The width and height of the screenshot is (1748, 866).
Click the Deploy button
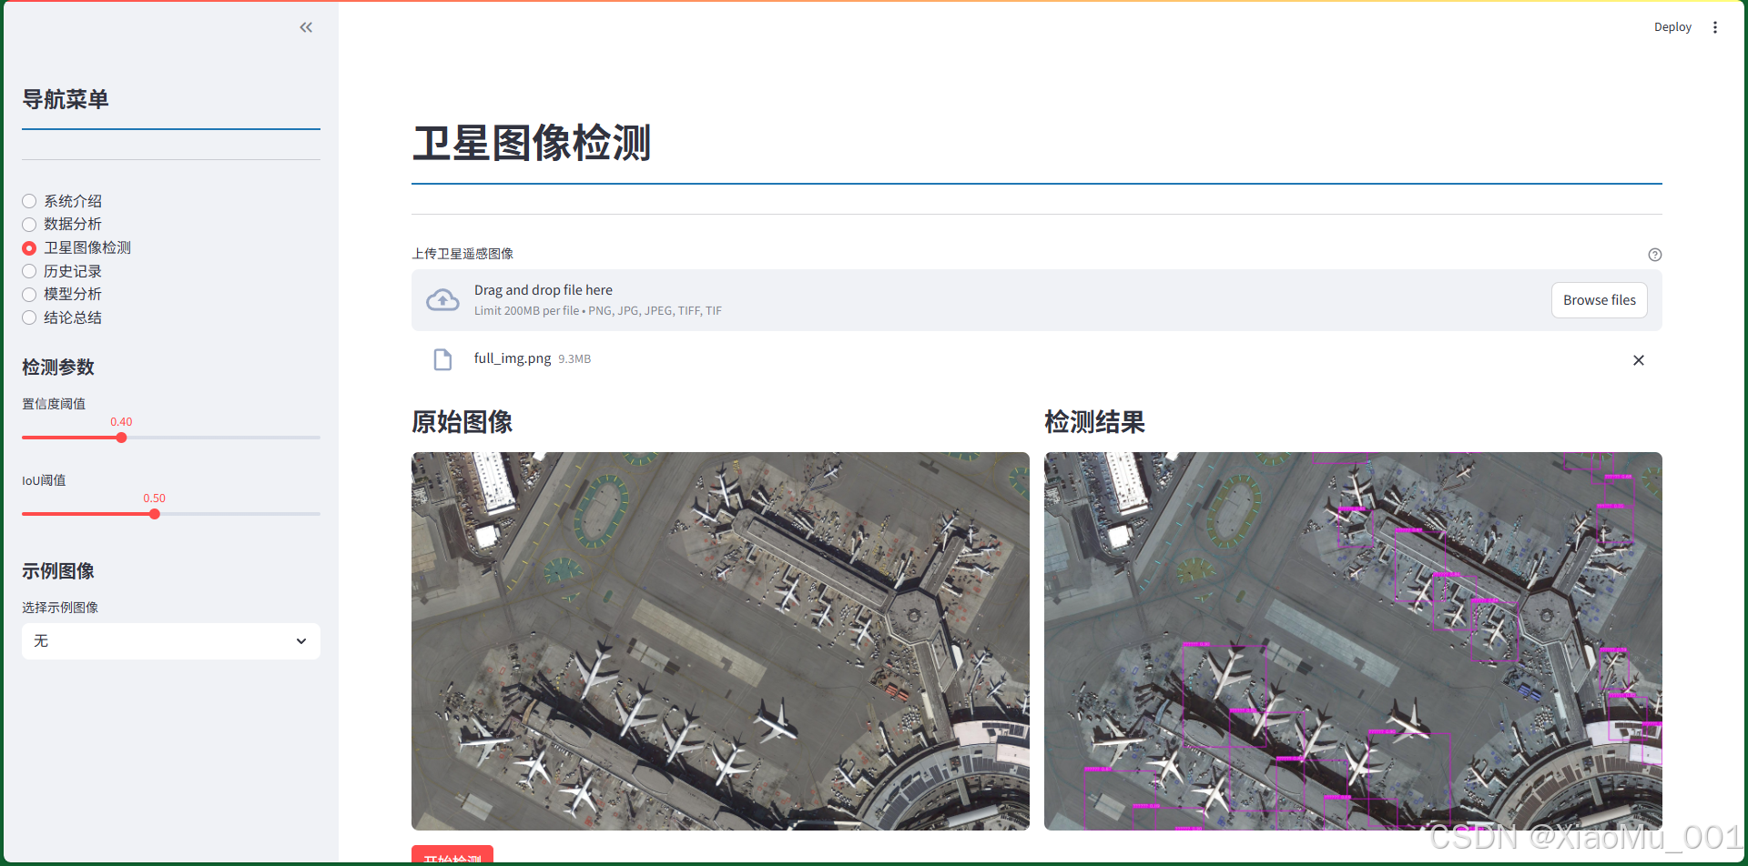point(1672,27)
